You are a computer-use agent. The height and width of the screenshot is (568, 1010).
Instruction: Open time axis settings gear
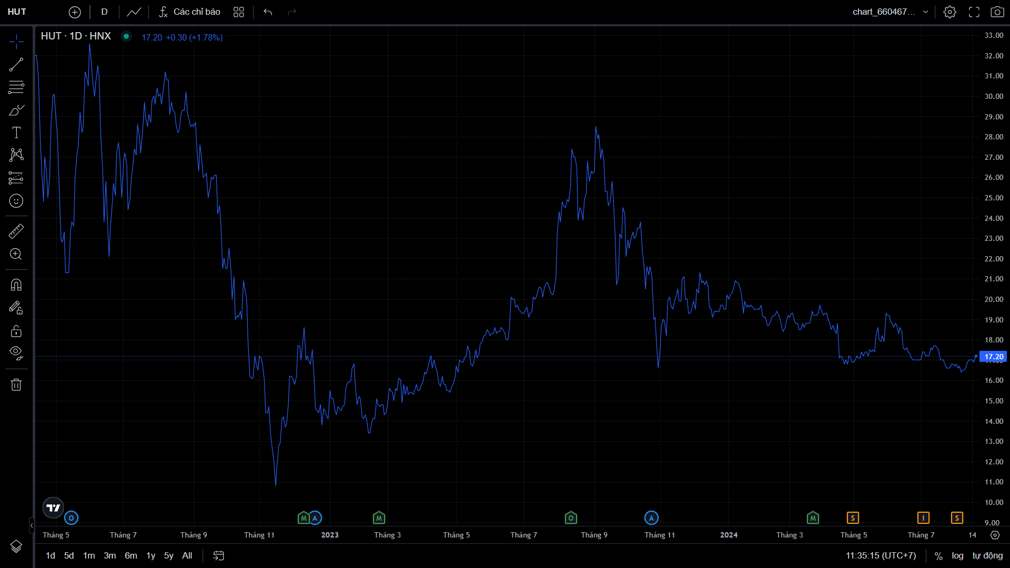point(995,535)
